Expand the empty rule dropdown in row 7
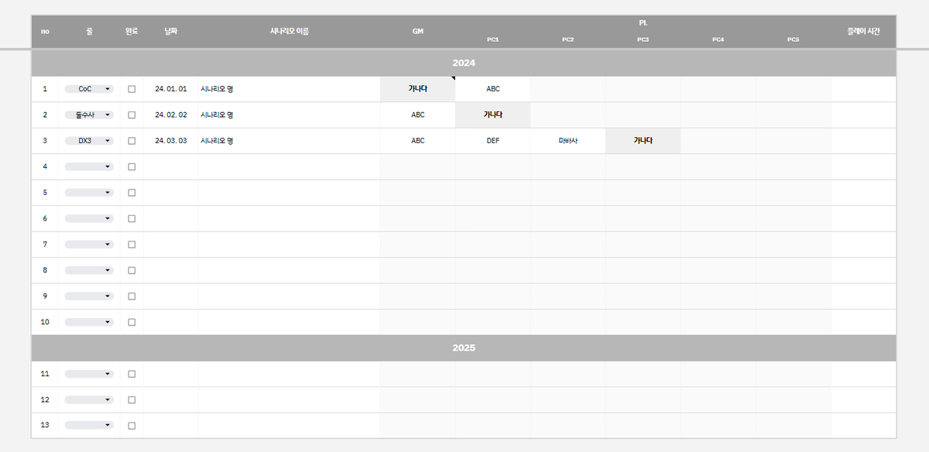929x452 pixels. coord(89,245)
